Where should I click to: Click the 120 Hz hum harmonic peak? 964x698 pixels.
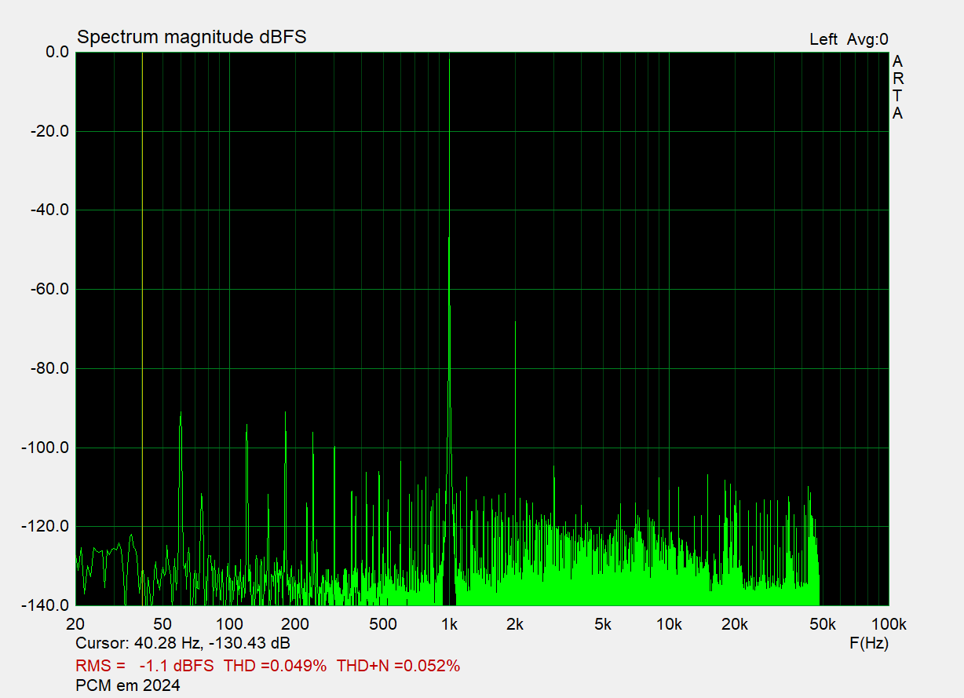coord(246,426)
